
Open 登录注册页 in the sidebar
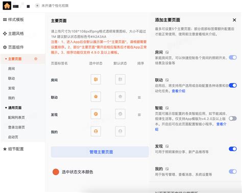click(x=16, y=127)
